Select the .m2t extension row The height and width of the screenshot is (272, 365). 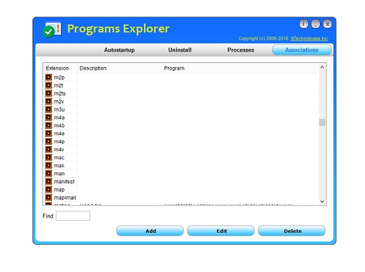click(58, 86)
